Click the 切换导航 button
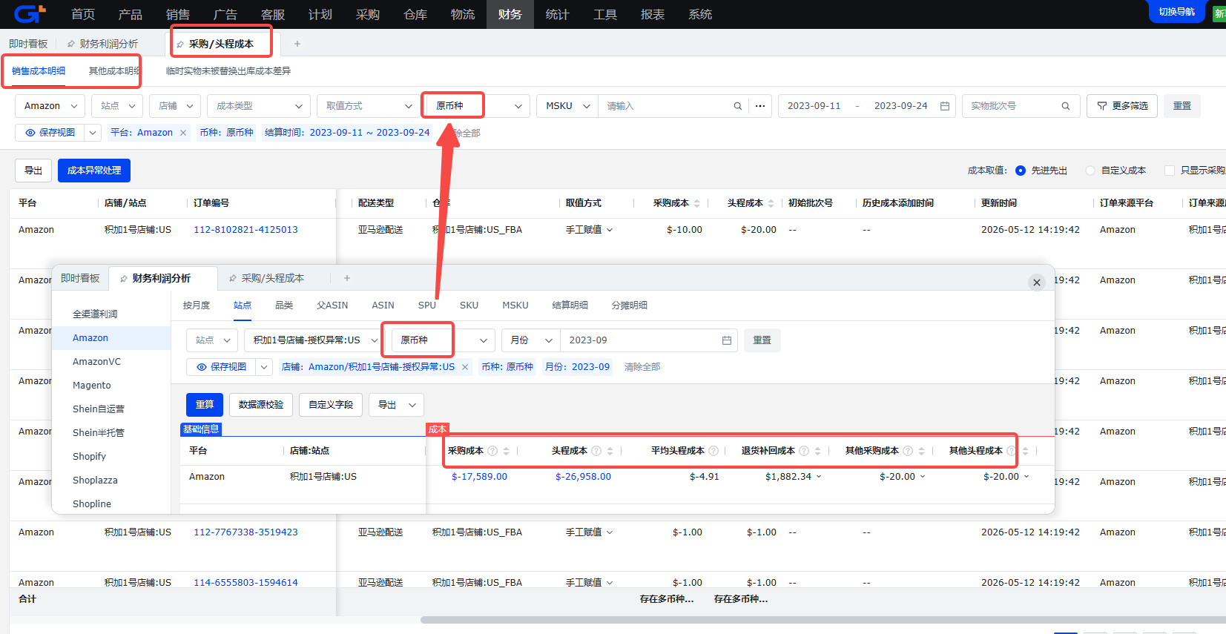The width and height of the screenshot is (1226, 634). (x=1177, y=12)
